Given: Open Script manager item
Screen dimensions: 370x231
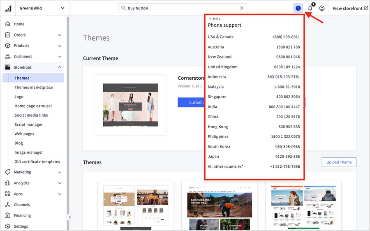Looking at the screenshot, I should (28, 125).
